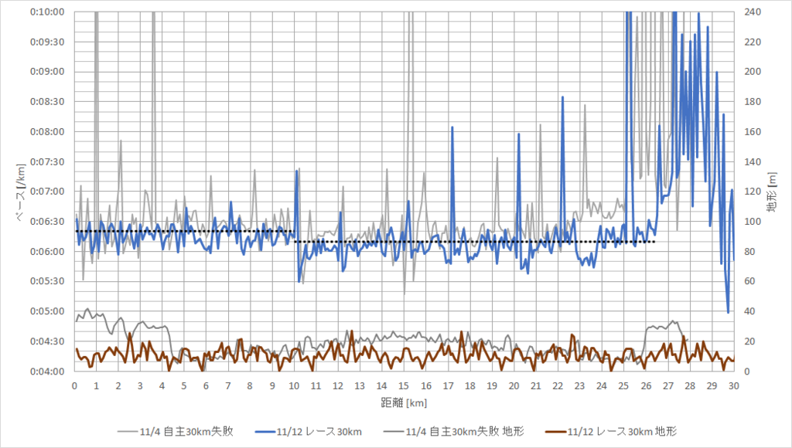Screen dimensions: 792x448
Task: Select the legend entry 11/12 レース 30km
Action: (x=308, y=431)
